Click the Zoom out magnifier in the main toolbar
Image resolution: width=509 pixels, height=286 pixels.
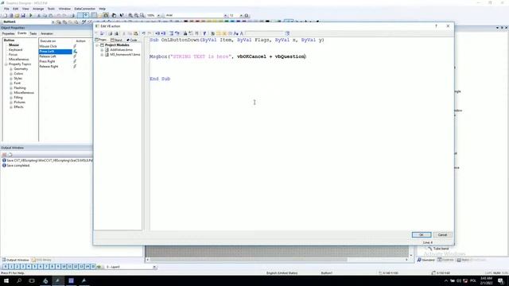[x=136, y=16]
